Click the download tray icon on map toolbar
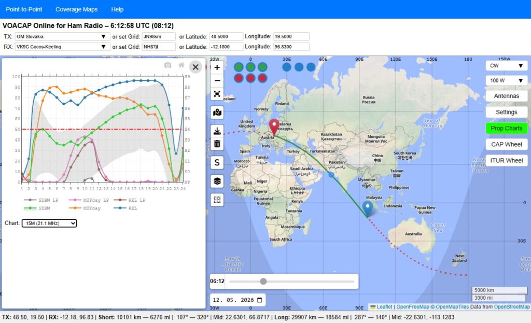Image resolution: width=531 pixels, height=323 pixels. 217,131
